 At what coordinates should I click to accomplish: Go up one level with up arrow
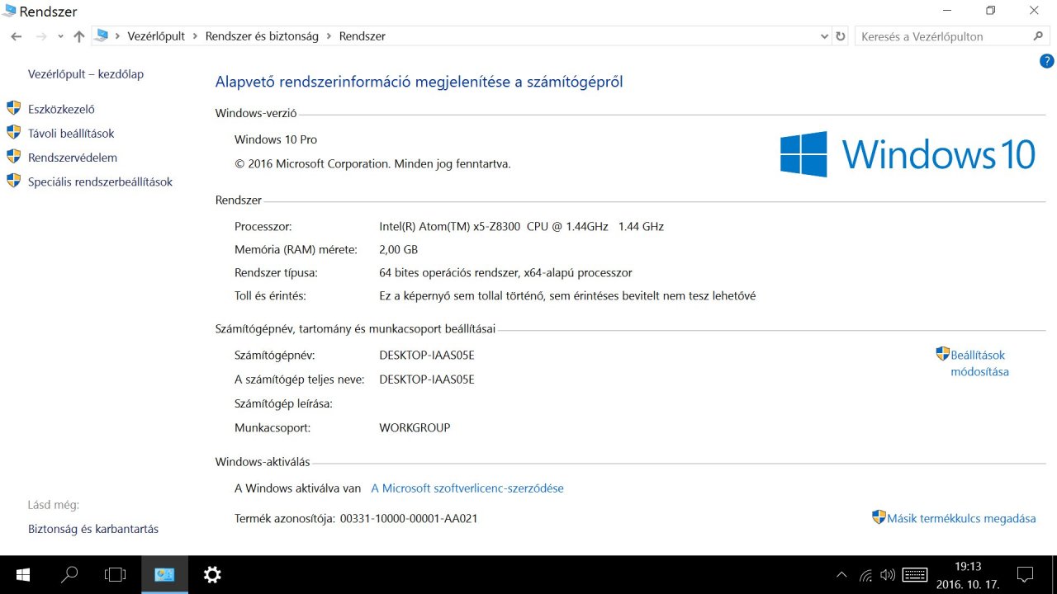(x=79, y=36)
